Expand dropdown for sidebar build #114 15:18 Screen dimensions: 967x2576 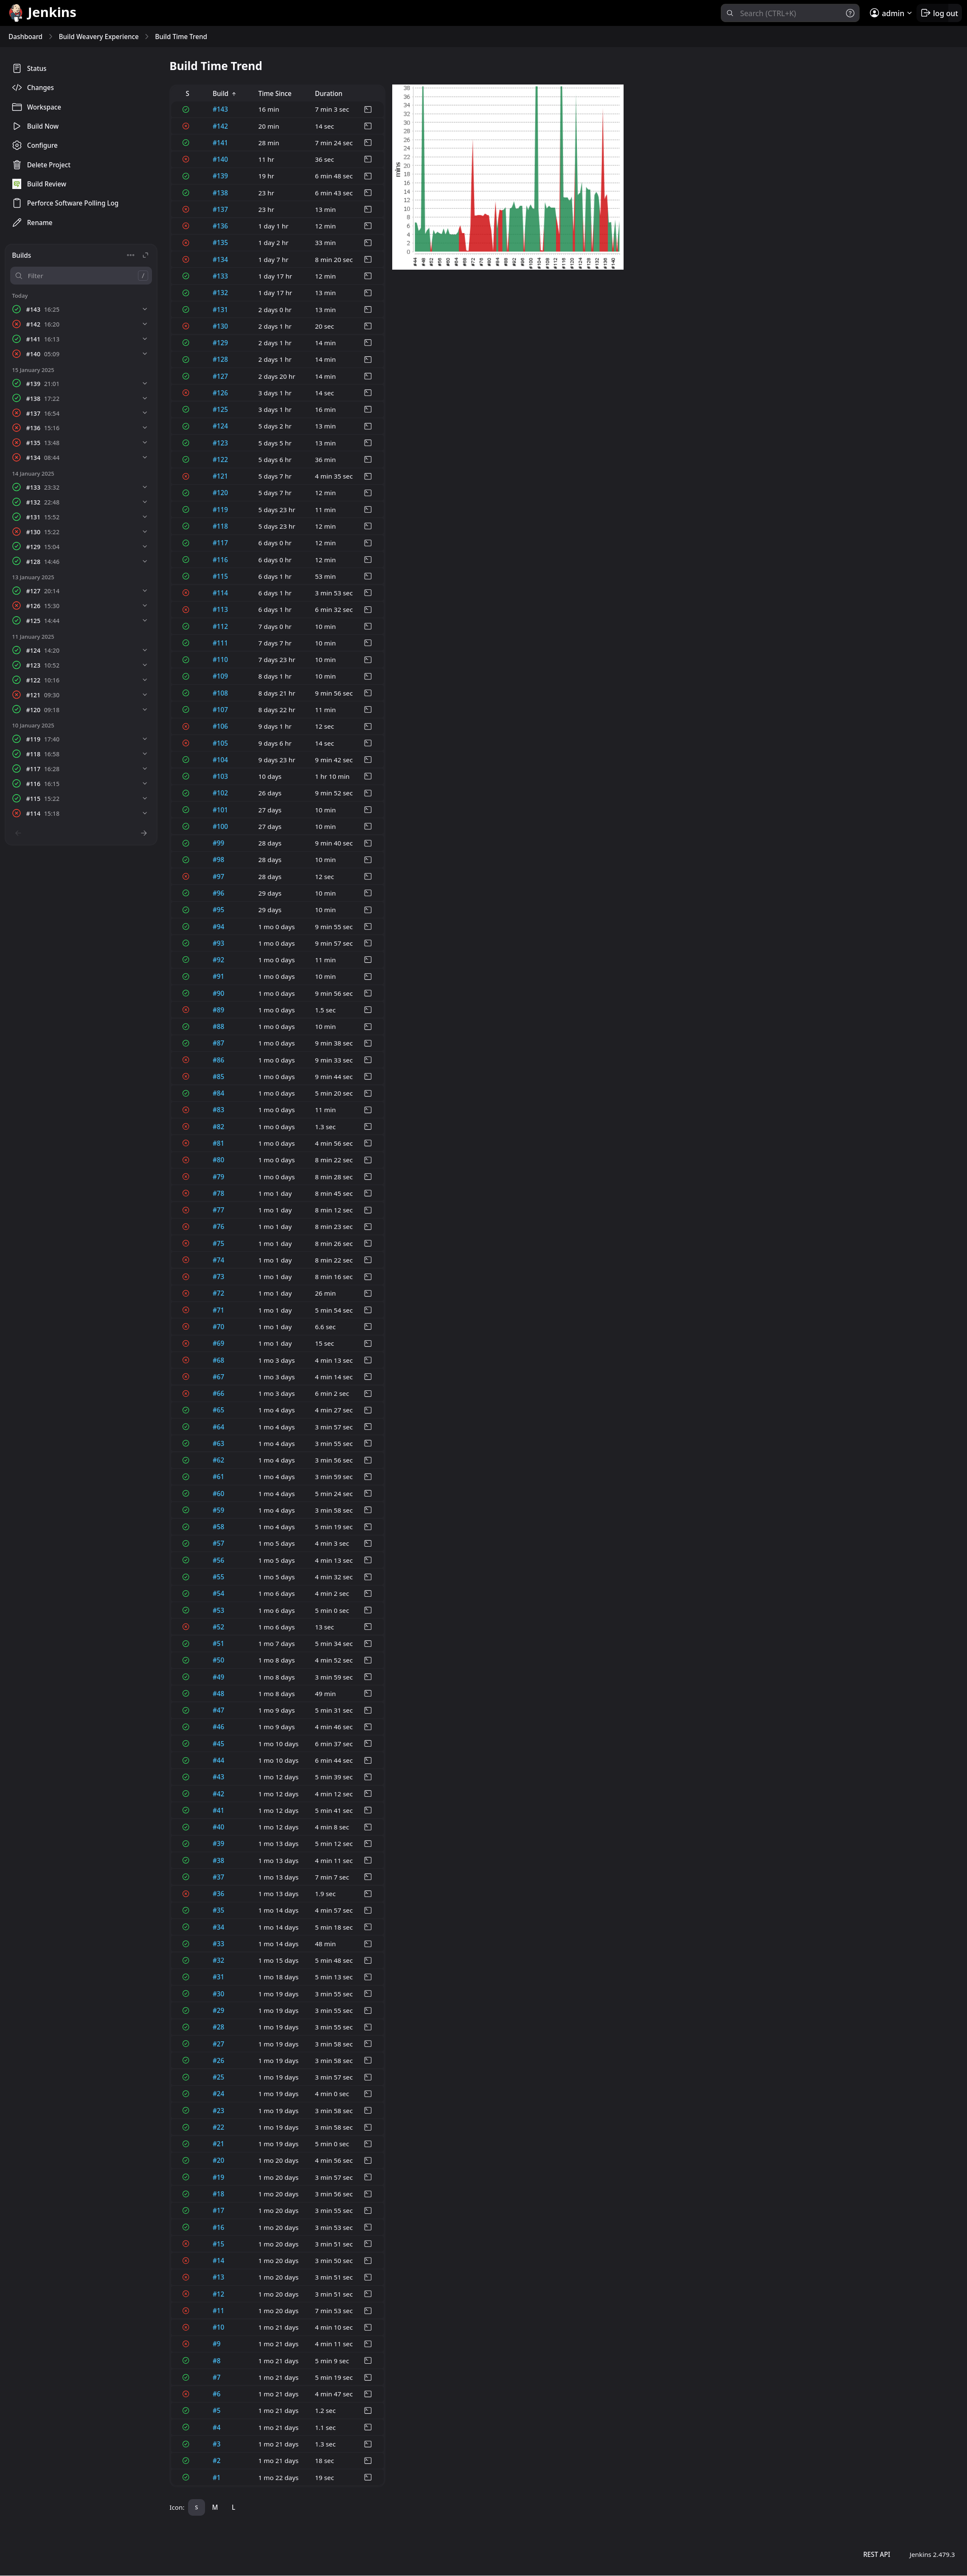145,813
